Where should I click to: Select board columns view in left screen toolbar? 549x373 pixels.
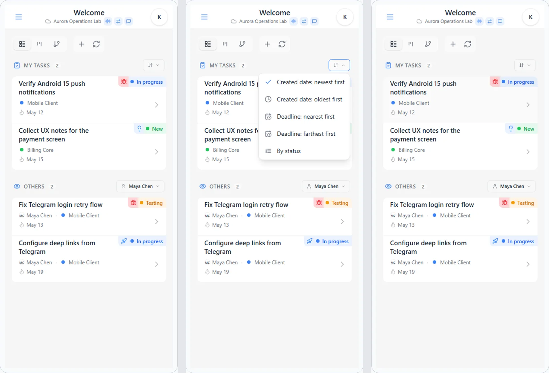39,44
